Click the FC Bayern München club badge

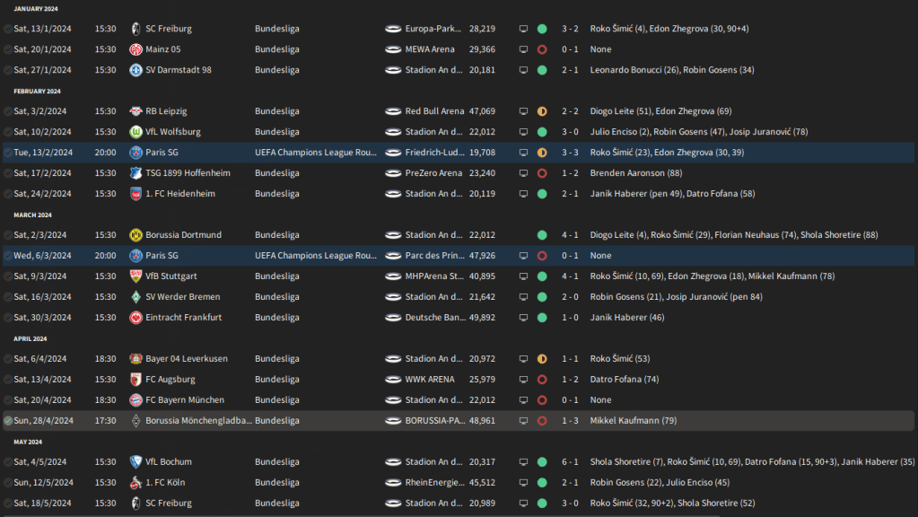(x=136, y=400)
